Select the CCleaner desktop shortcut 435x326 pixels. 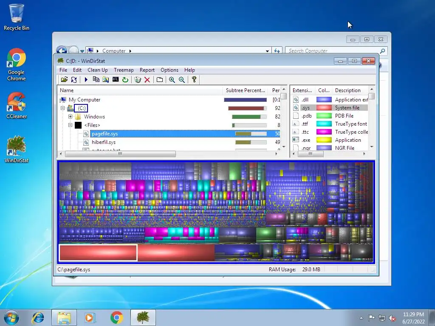coord(17,106)
